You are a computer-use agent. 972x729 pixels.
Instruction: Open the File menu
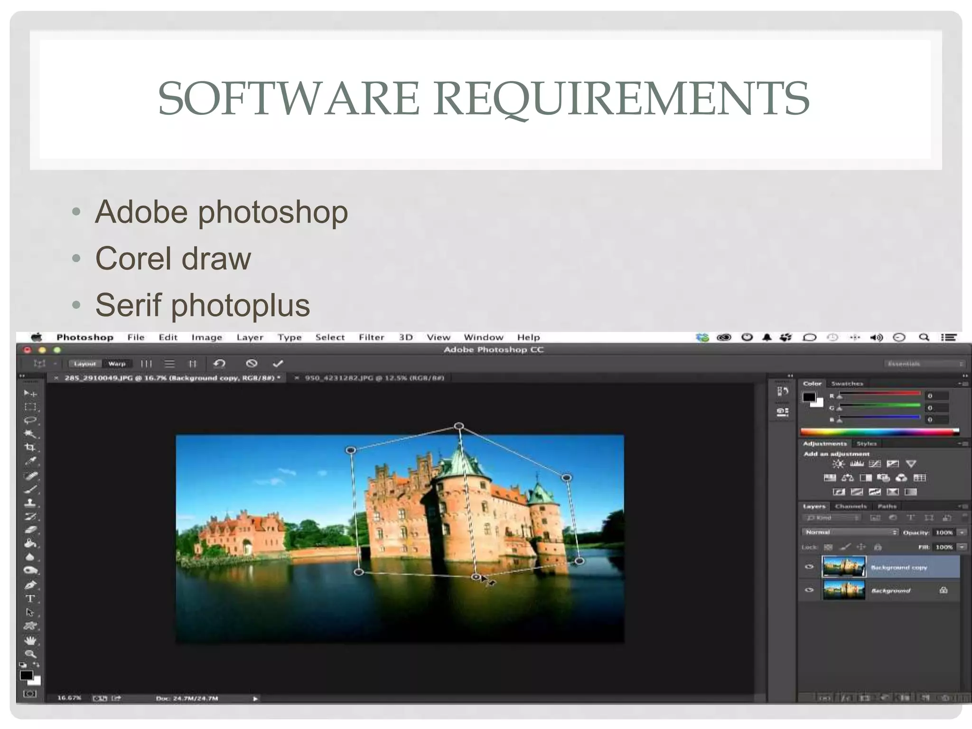[x=136, y=337]
